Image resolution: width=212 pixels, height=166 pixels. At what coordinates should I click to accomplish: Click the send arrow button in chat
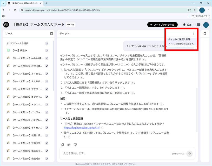click(x=189, y=154)
